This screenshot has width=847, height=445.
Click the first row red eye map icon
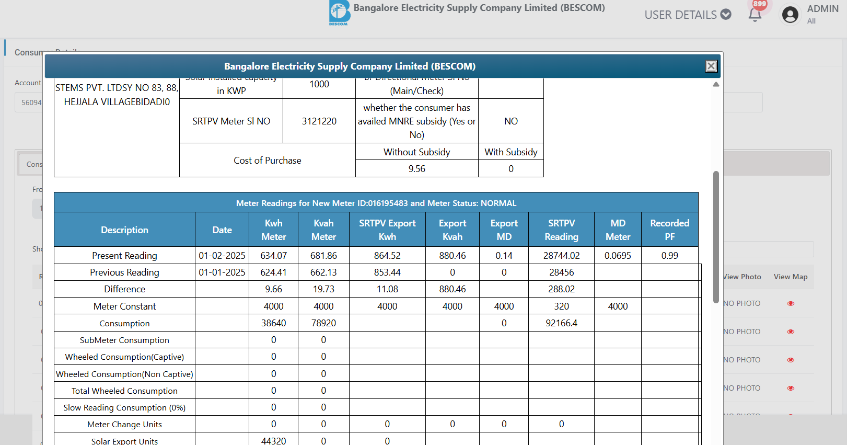(x=791, y=303)
